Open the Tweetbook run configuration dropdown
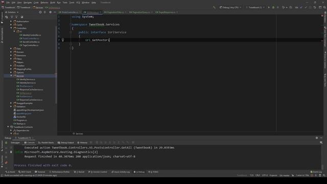Screen dimensions: 327x184 click(x=255, y=7)
